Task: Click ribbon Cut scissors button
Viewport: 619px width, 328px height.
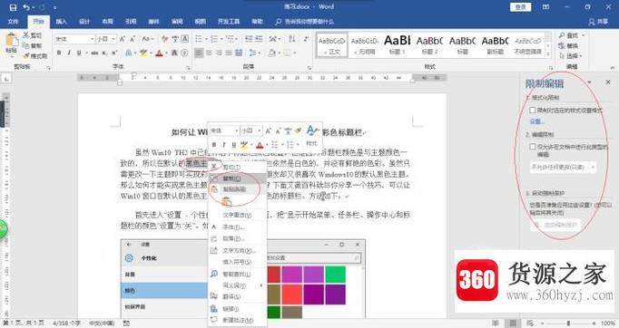Action: coord(32,35)
